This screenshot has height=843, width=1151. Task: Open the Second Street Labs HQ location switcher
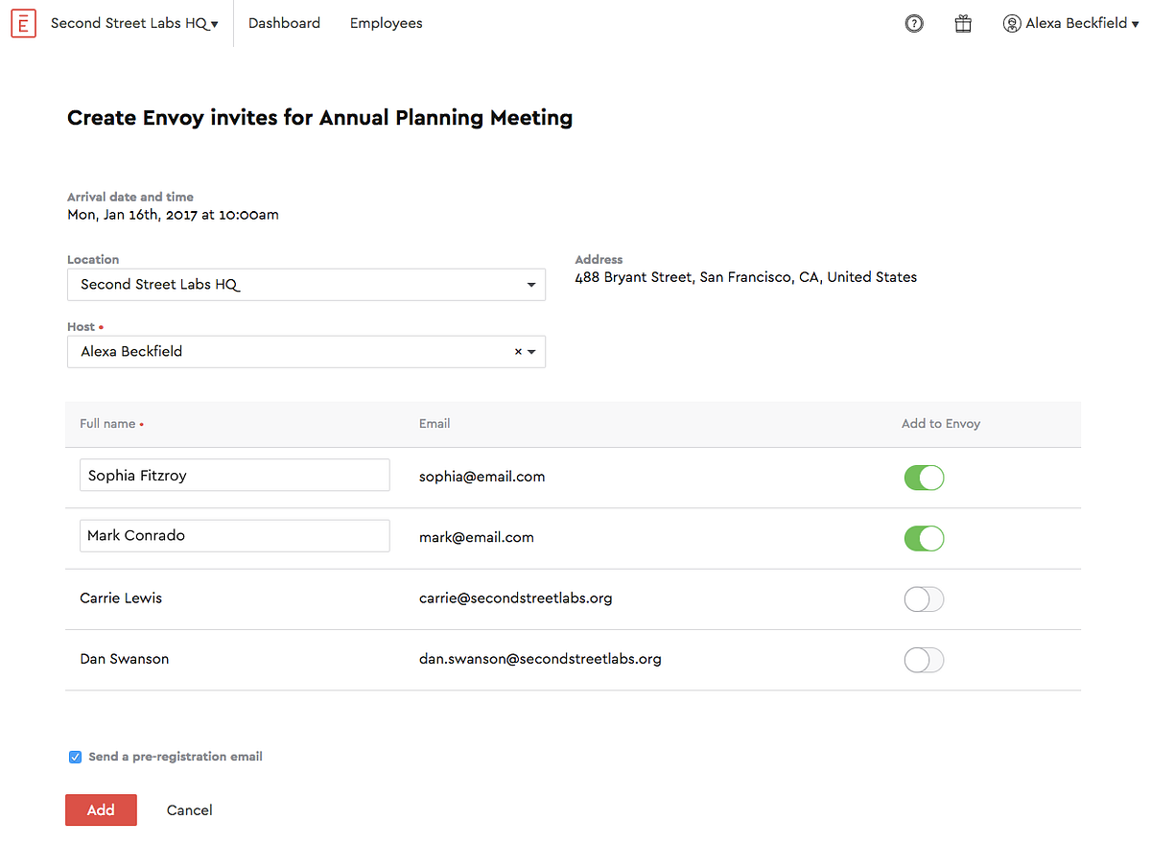pyautogui.click(x=134, y=23)
